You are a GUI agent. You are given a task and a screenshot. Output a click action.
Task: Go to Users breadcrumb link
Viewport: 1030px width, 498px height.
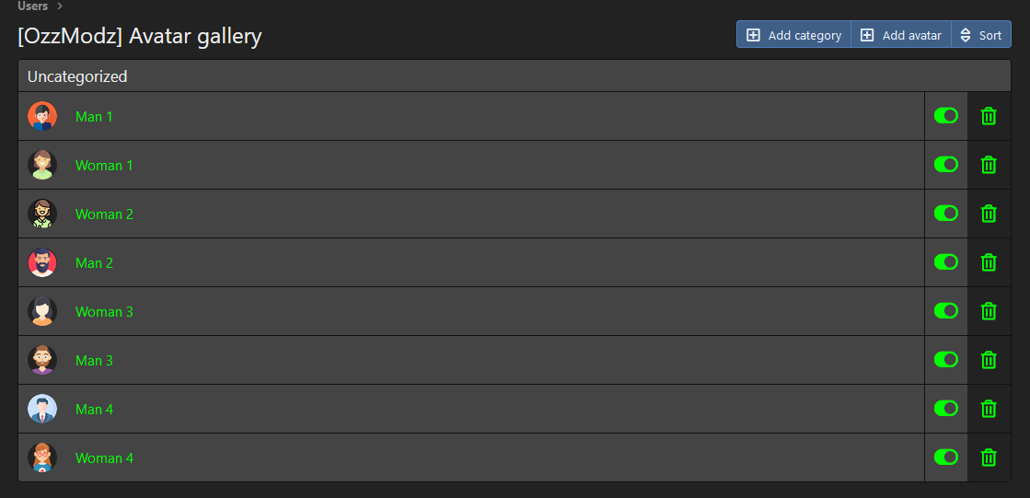pos(32,6)
